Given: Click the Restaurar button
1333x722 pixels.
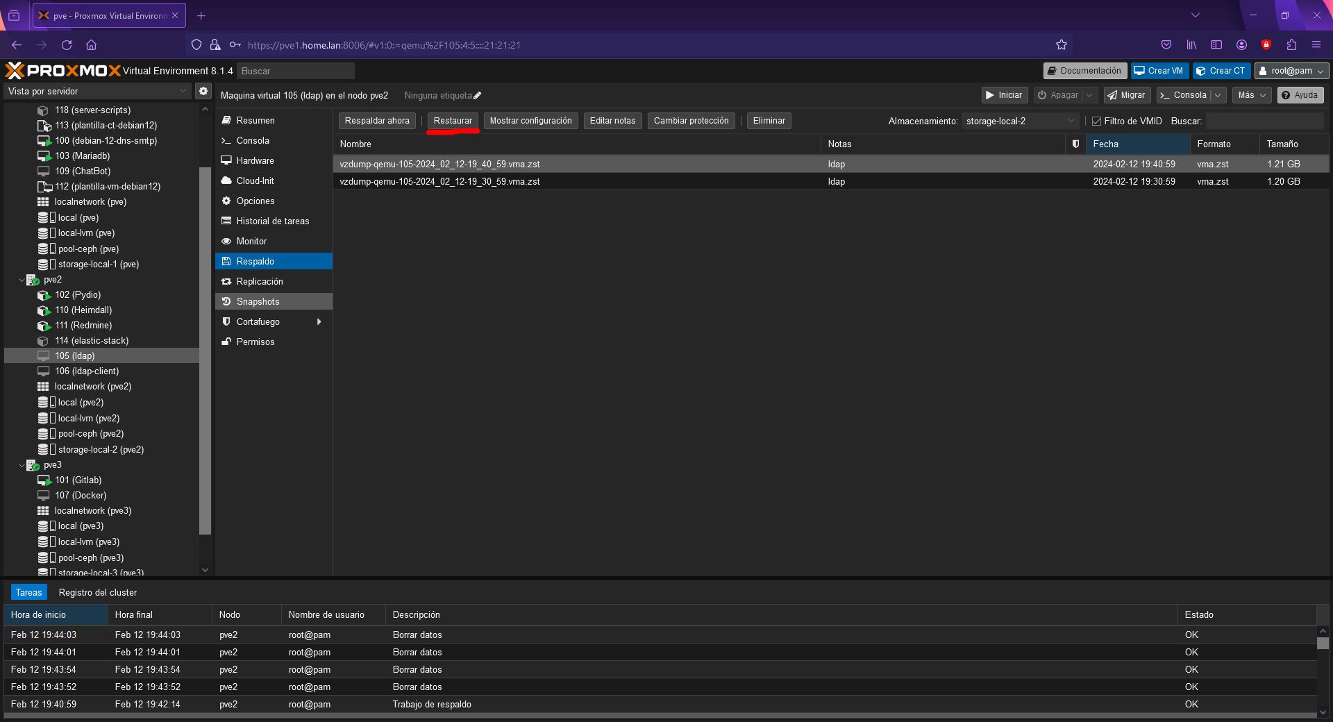Looking at the screenshot, I should pos(453,121).
